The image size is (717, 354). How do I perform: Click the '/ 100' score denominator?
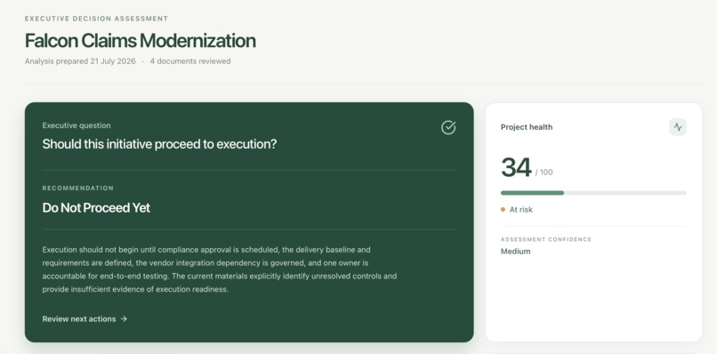point(544,173)
